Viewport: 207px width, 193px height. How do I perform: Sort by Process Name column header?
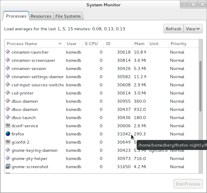(x=34, y=44)
